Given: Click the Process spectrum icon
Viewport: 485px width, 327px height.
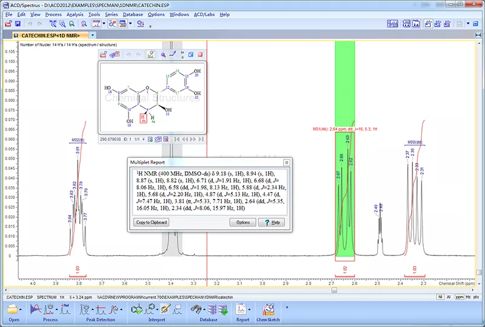Looking at the screenshot, I should [35, 309].
